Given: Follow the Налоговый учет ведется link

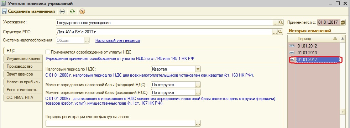Looking at the screenshot, I should [117, 40].
